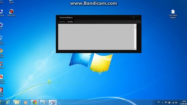Select the CCleaner desktop shortcut
Viewport: 187px width, 105px height.
[2, 65]
